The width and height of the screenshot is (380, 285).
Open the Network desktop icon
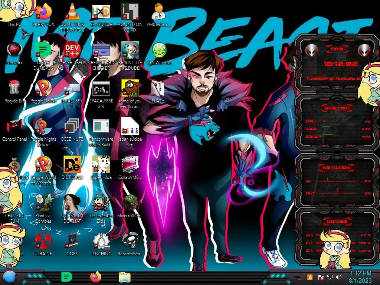point(14,50)
